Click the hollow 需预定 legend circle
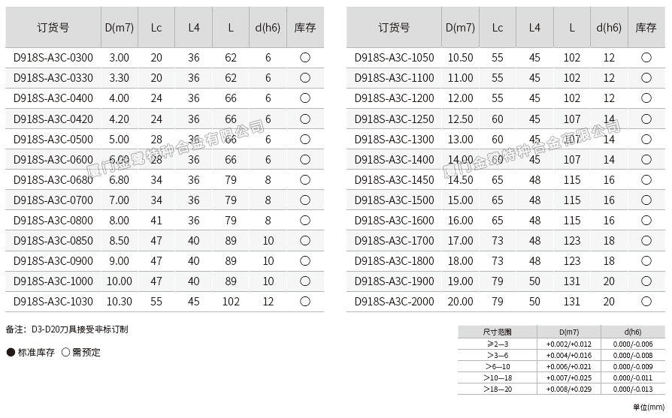 65,353
